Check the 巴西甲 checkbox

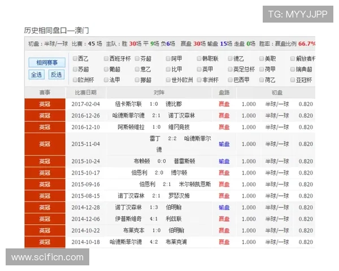[230, 80]
